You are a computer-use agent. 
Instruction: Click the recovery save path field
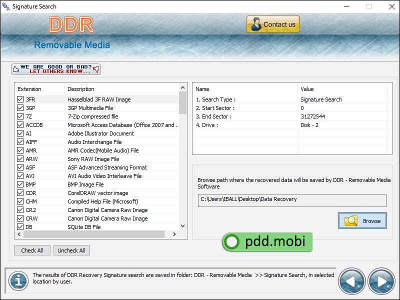pyautogui.click(x=292, y=200)
